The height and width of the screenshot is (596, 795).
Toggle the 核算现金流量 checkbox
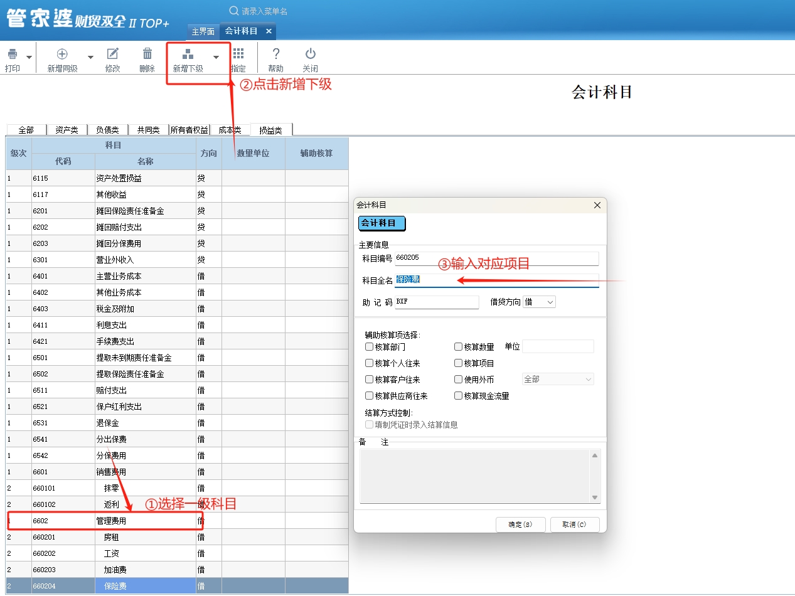coord(459,396)
